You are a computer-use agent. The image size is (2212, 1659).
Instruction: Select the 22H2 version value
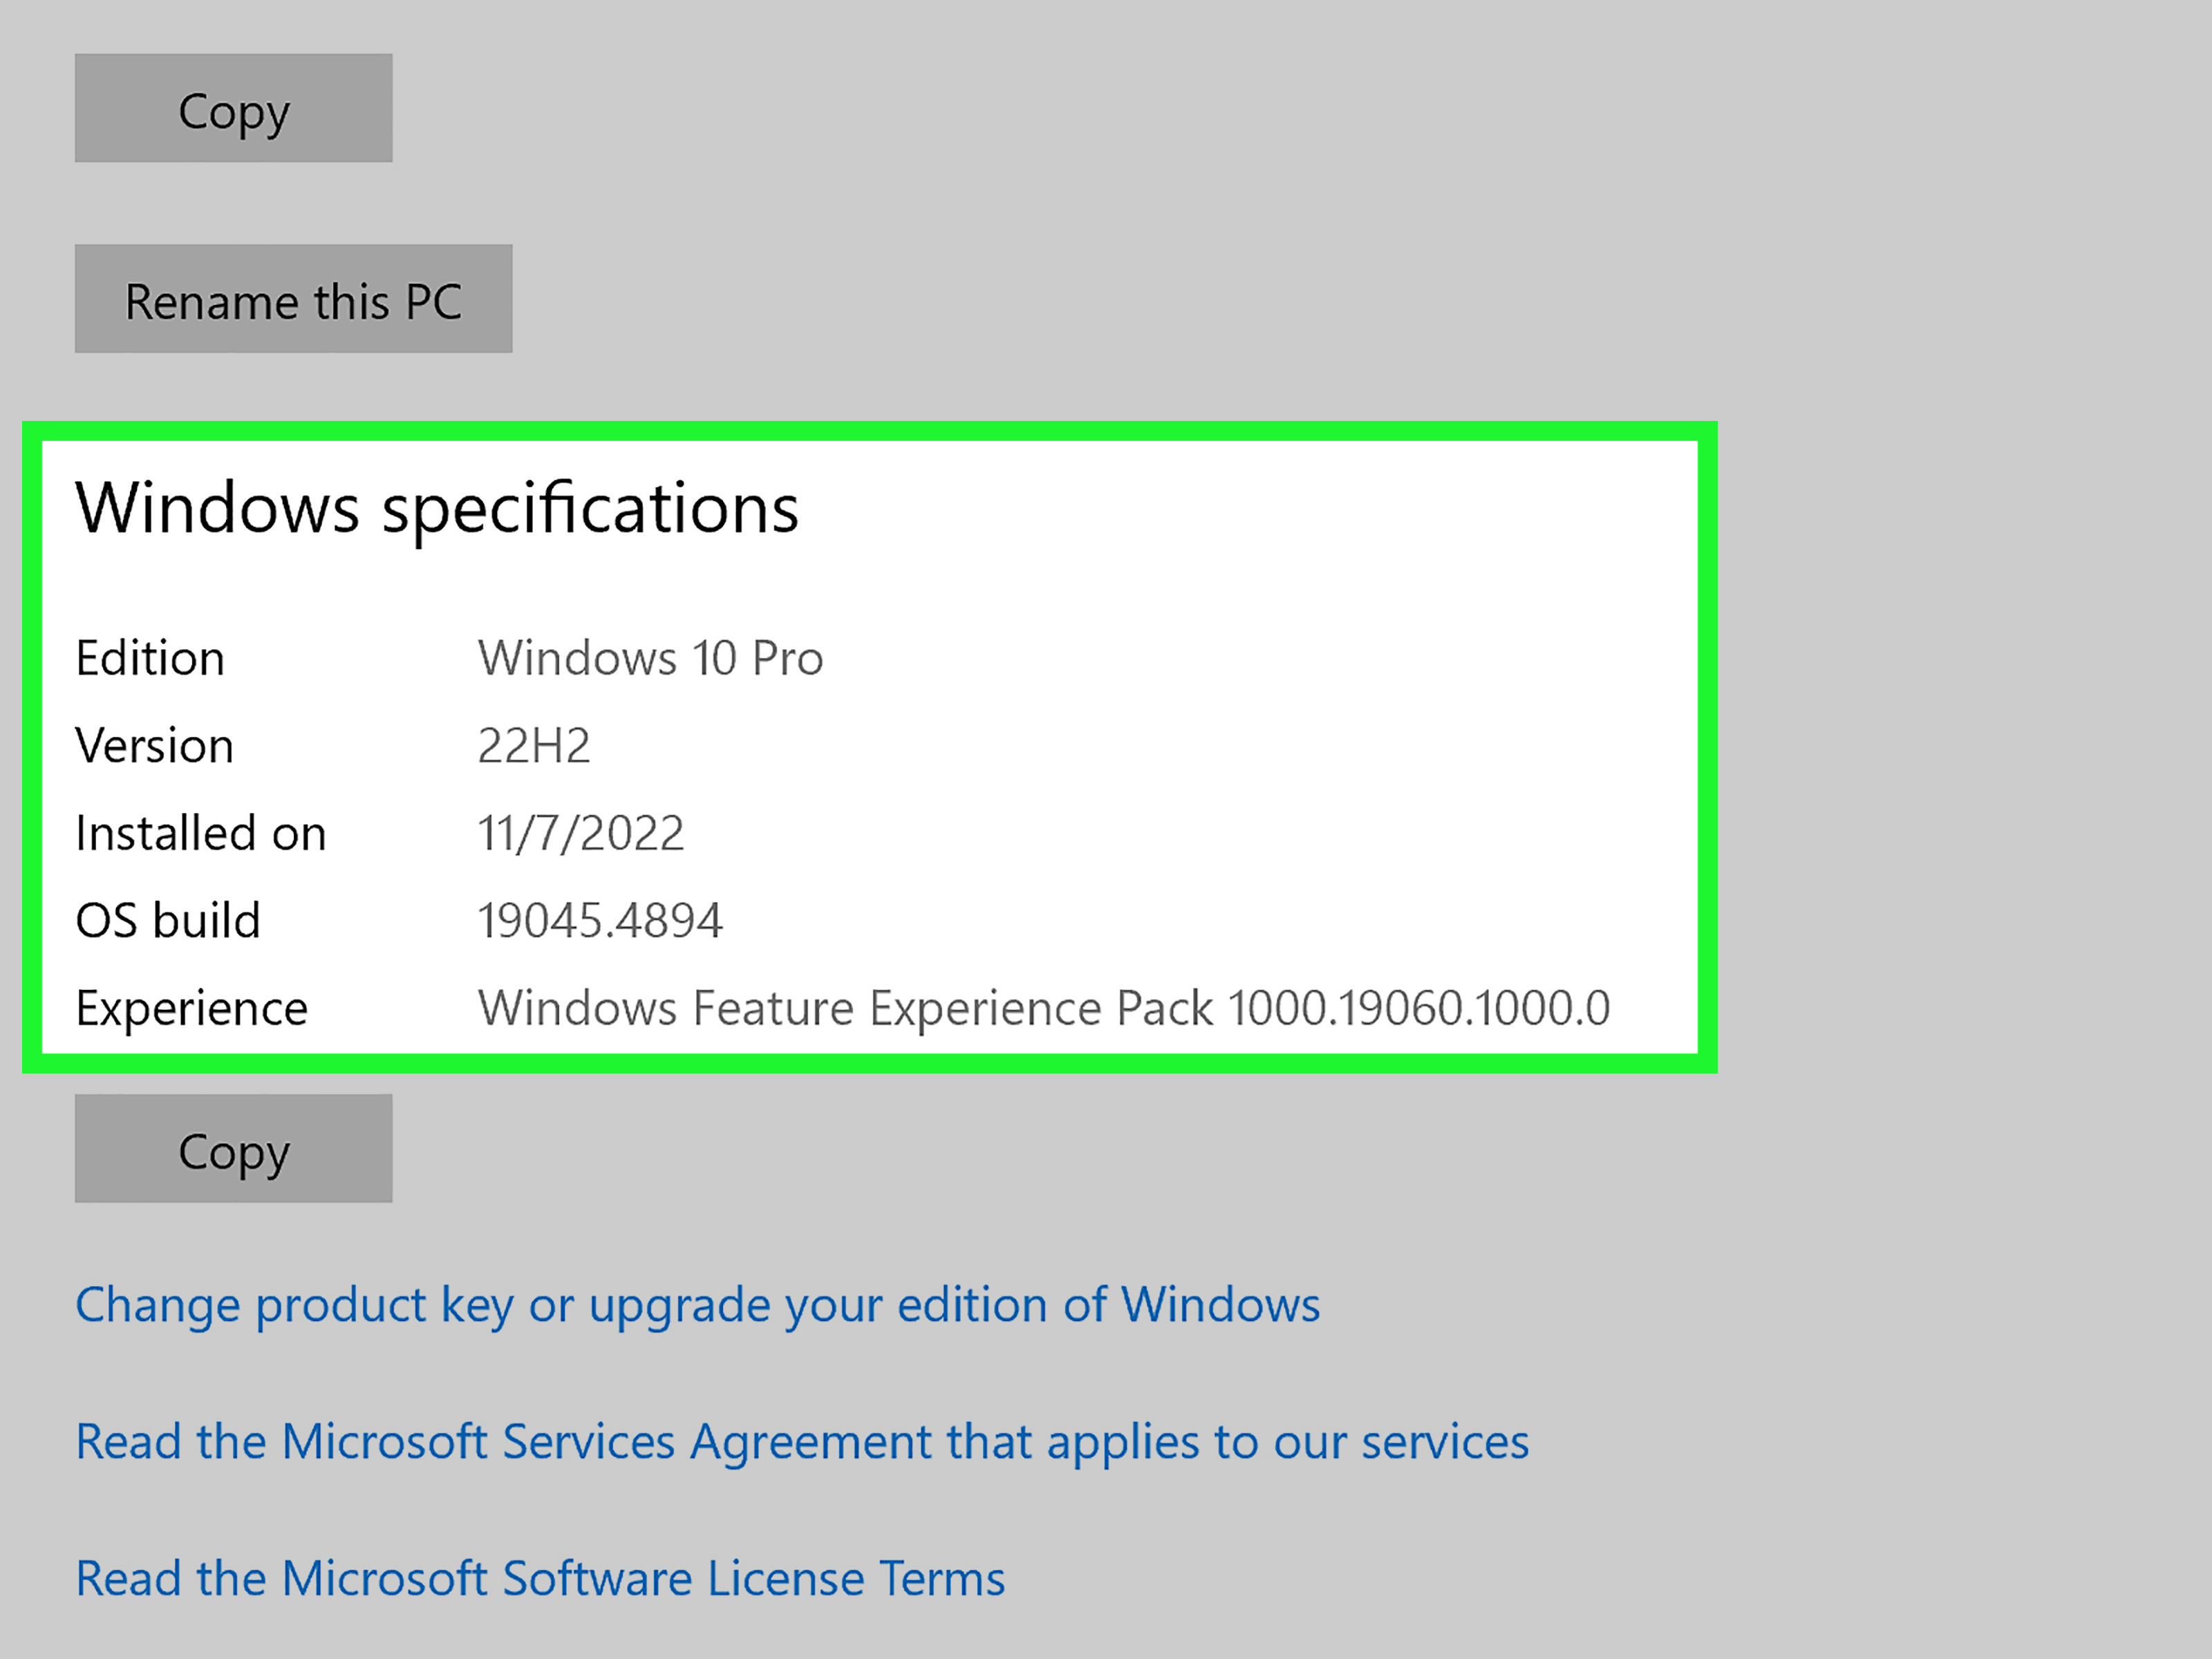[534, 746]
